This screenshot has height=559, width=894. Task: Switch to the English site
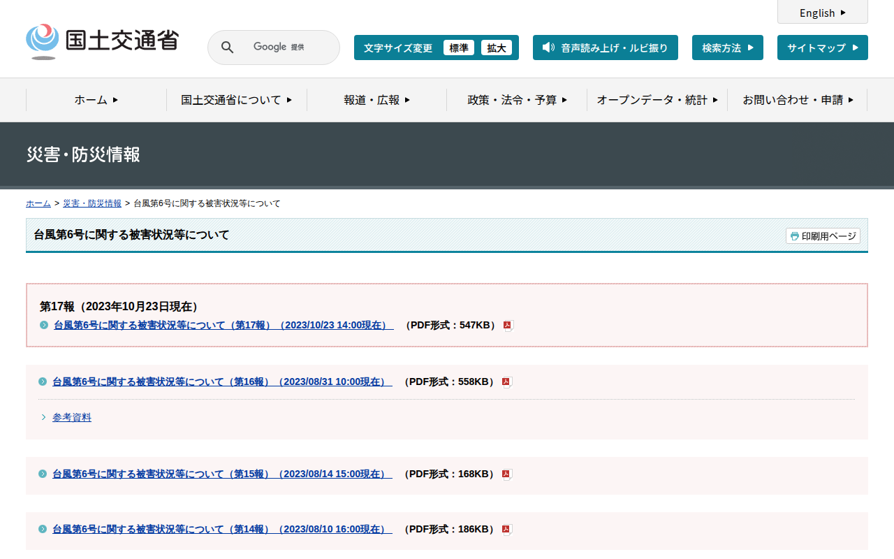pos(822,13)
